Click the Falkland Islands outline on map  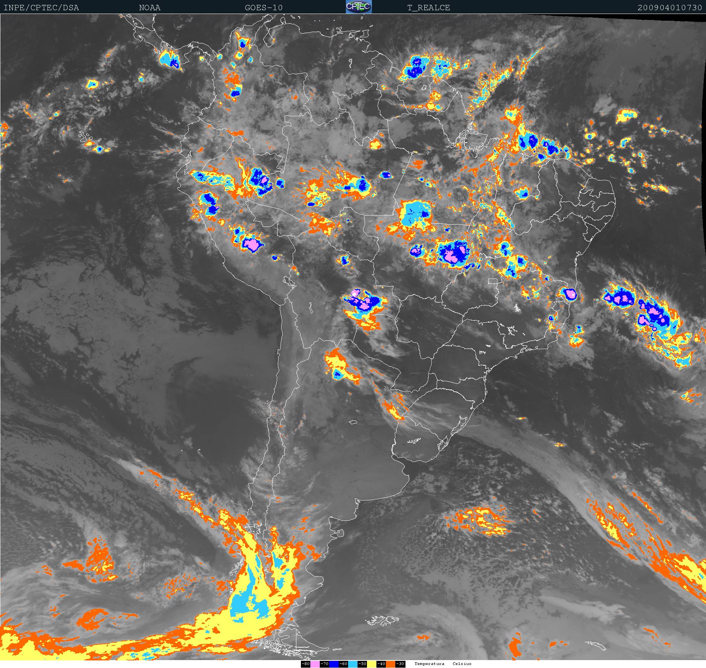point(382,620)
